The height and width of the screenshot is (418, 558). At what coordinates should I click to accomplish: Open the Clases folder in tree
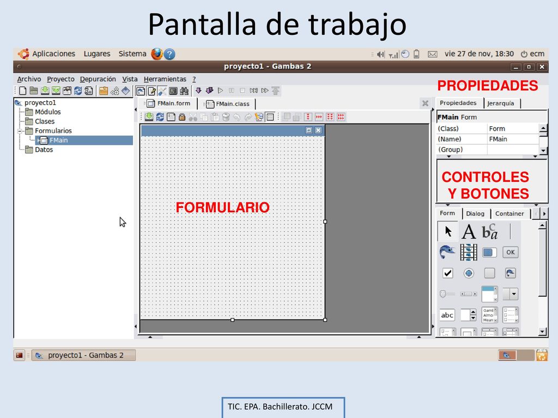45,121
